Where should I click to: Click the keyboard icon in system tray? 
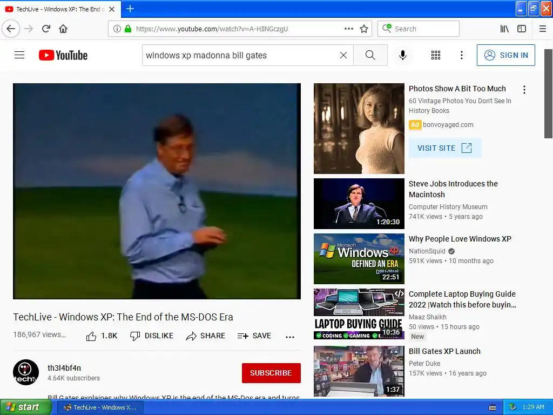[x=493, y=407]
